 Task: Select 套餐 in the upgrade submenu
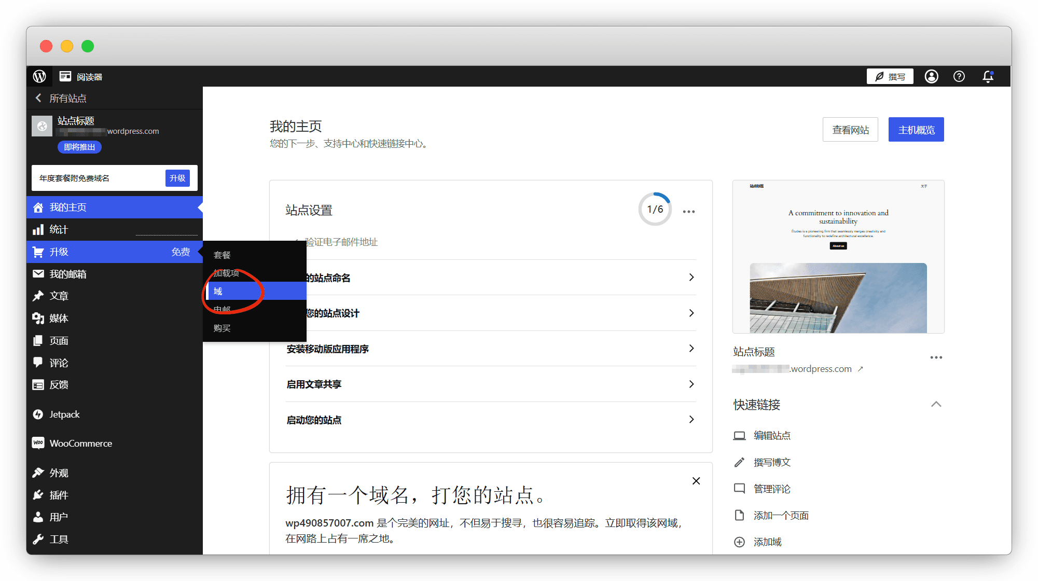click(x=222, y=255)
